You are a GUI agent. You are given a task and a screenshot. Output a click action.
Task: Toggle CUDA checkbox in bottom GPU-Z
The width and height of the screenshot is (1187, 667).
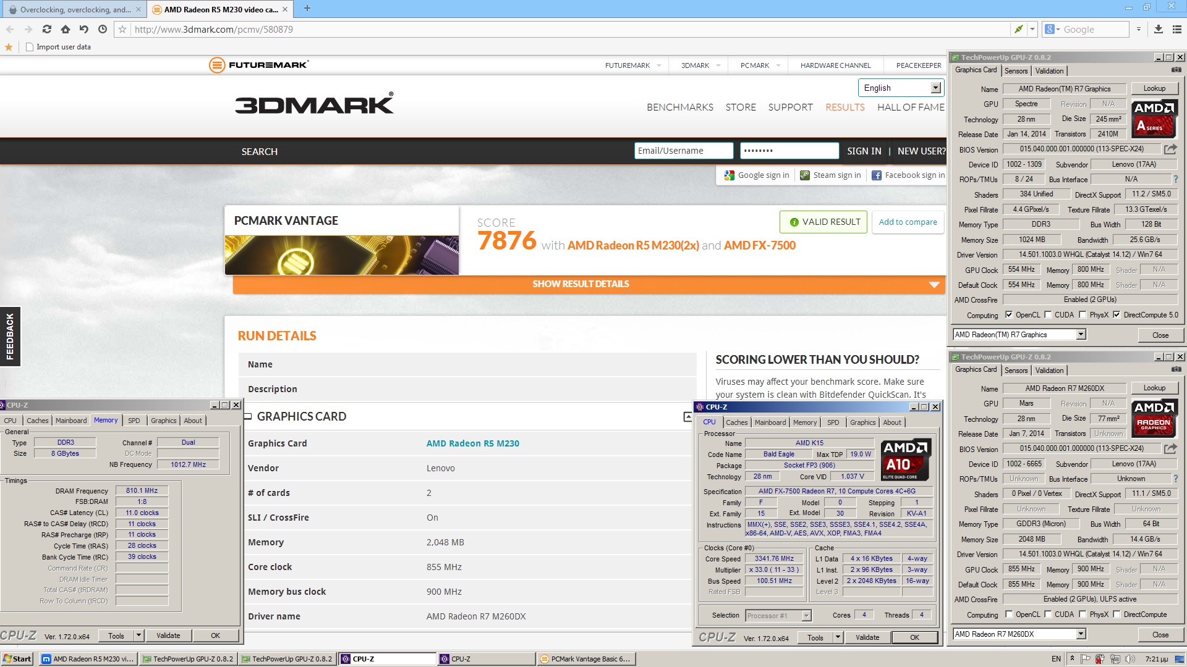[1048, 614]
